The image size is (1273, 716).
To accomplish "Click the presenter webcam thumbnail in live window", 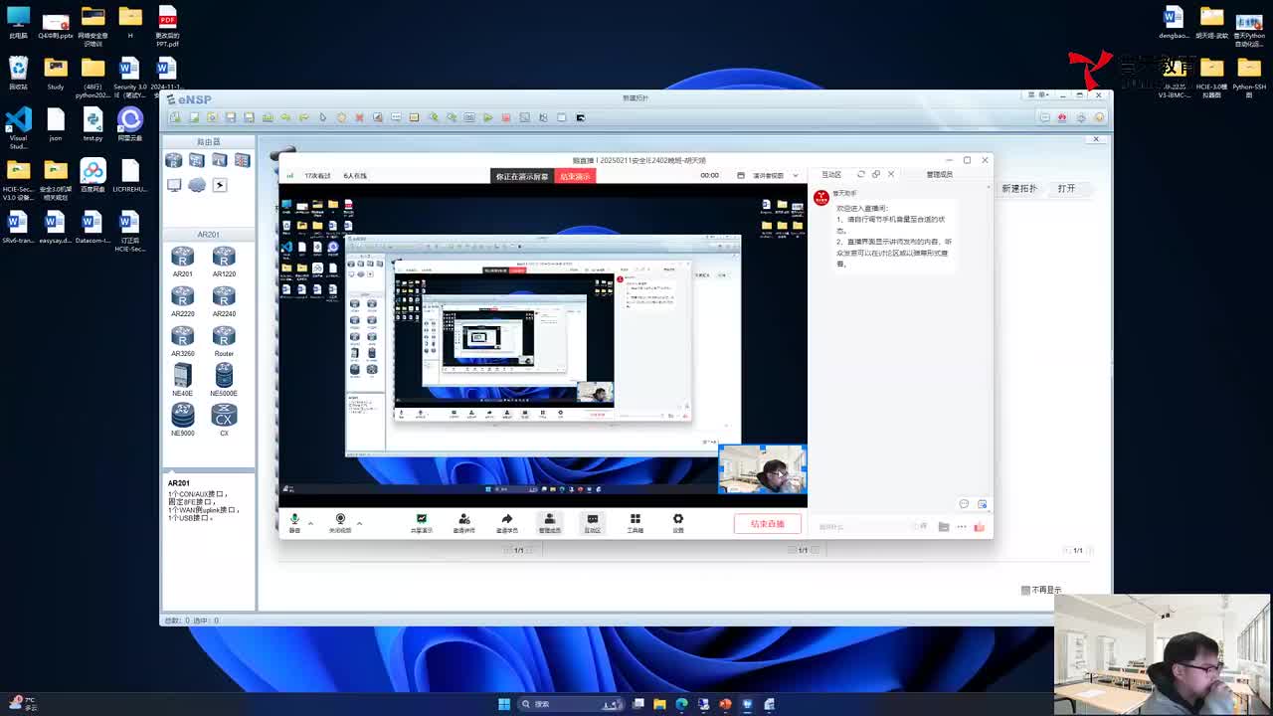I will (763, 469).
